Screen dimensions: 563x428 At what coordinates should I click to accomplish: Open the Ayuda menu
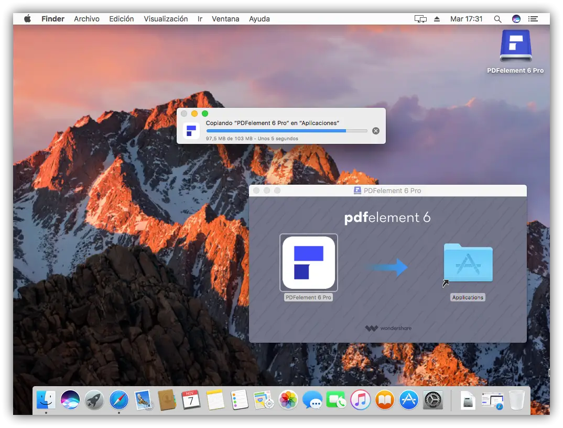tap(259, 19)
